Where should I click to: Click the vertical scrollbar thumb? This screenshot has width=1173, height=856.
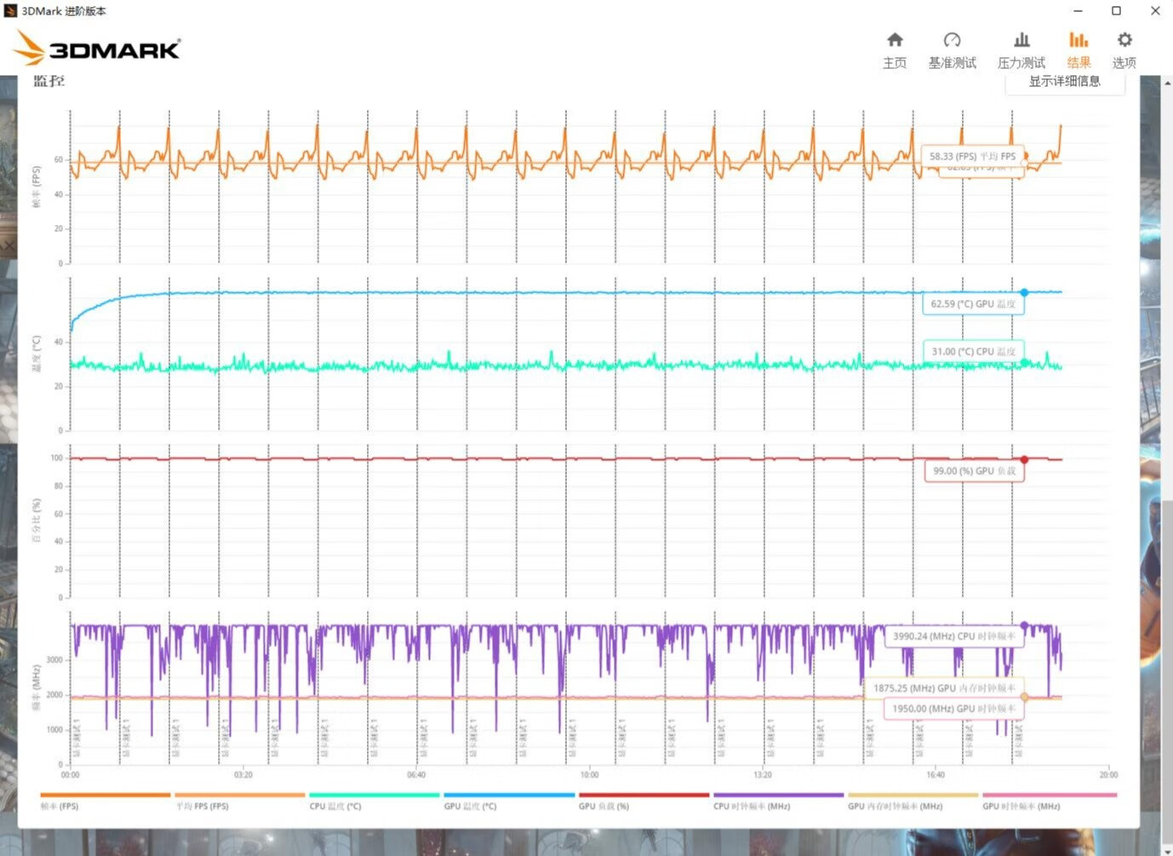[1166, 673]
